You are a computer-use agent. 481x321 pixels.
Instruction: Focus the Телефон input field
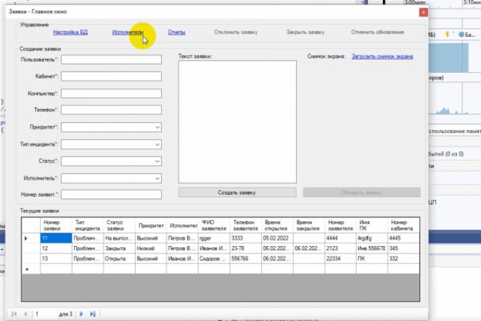point(112,110)
